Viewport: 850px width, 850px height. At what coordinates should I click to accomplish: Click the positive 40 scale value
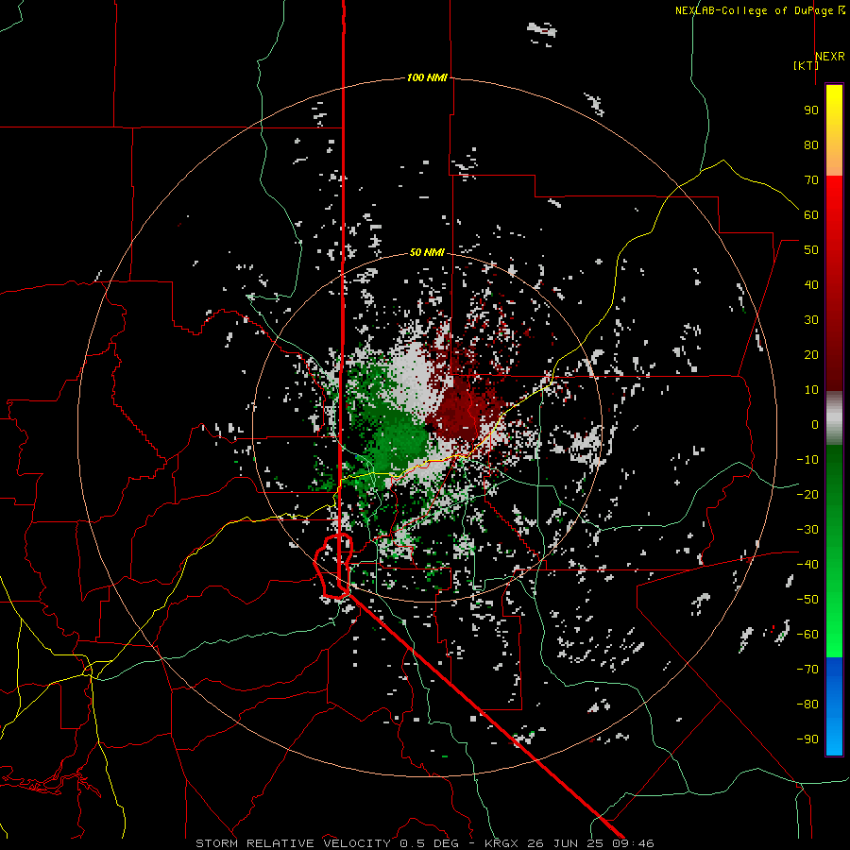point(811,284)
